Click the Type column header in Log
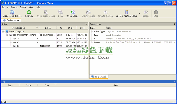This screenshot has width=177, height=104. tap(10, 85)
